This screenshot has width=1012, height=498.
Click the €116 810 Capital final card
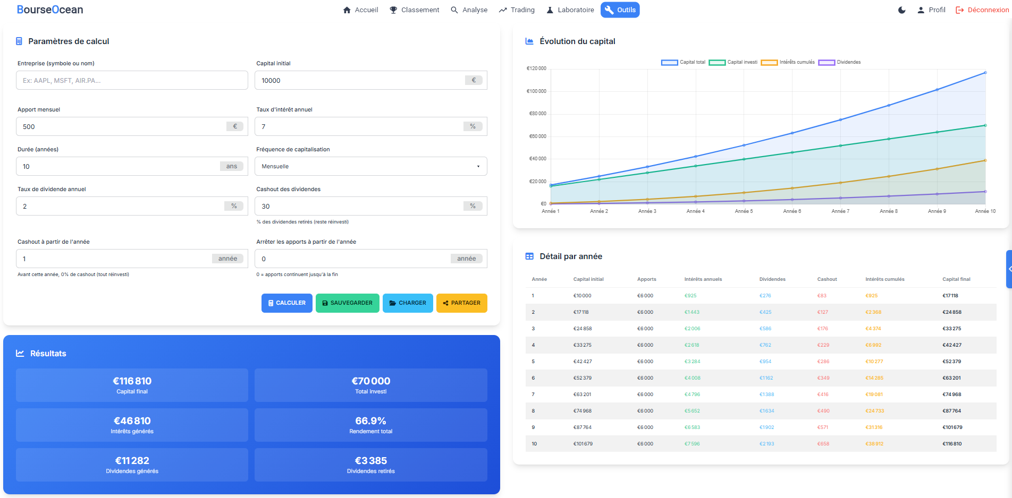[132, 385]
